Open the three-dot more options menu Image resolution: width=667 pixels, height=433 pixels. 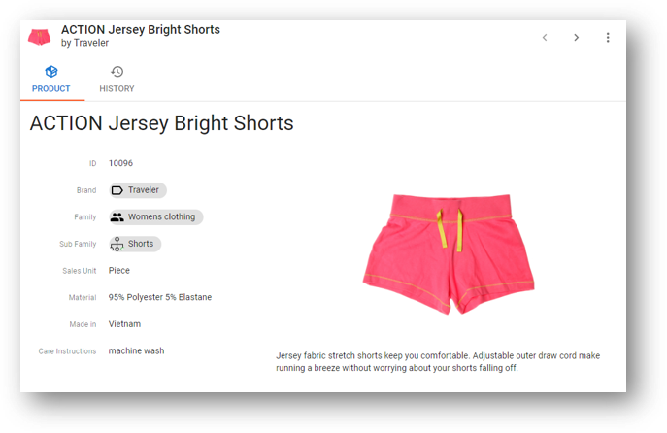608,38
